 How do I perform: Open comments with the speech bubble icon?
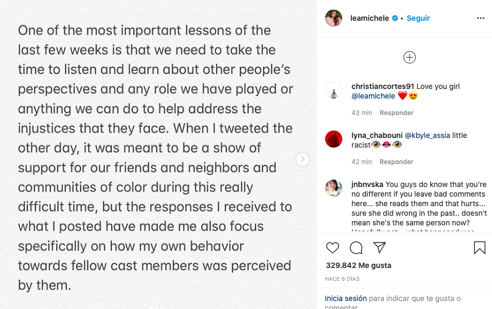[356, 248]
